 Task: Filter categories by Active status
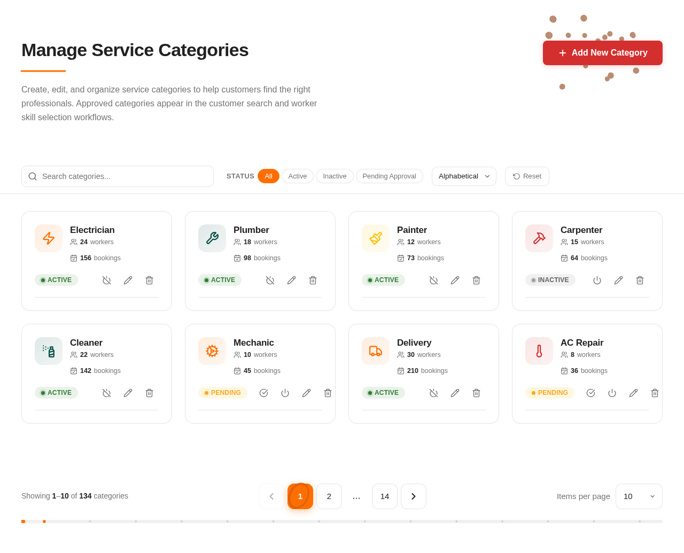click(298, 176)
